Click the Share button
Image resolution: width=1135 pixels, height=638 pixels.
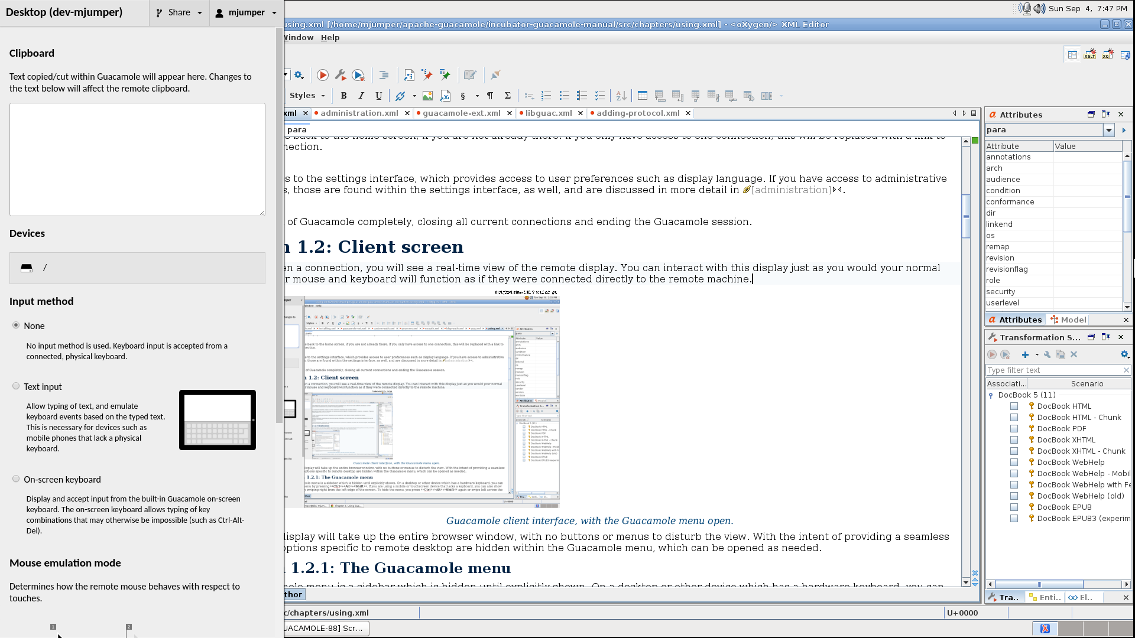tap(179, 12)
